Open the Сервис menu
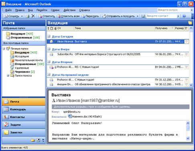This screenshot has width=195, height=151. 55,10
